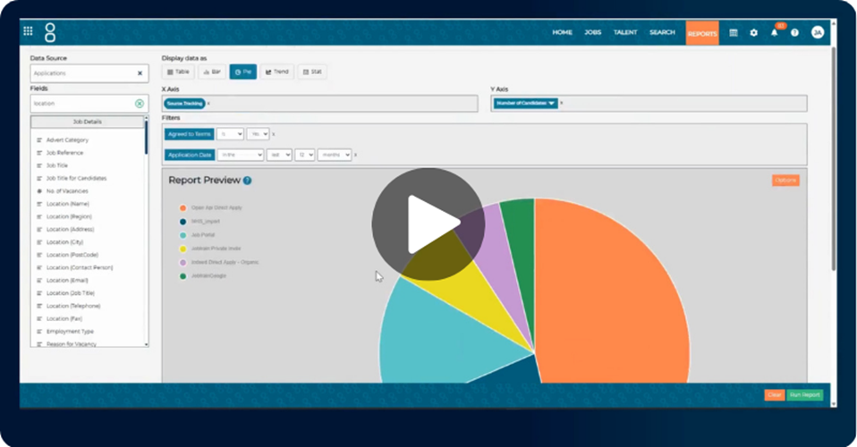Open the help question mark icon

tap(794, 33)
